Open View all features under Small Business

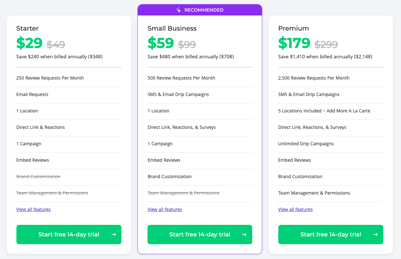pos(165,209)
